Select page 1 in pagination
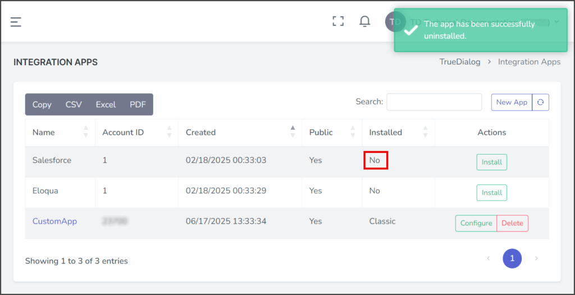575x295 pixels. [x=512, y=258]
